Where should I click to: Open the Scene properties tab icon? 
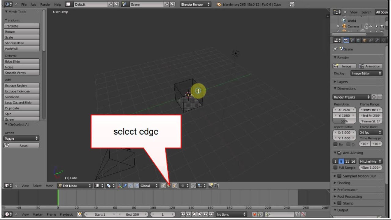[x=352, y=40]
